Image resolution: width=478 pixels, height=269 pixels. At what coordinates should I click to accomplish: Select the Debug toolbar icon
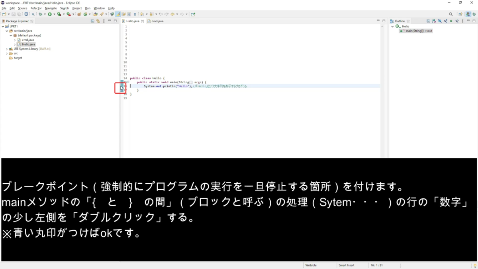(40, 14)
